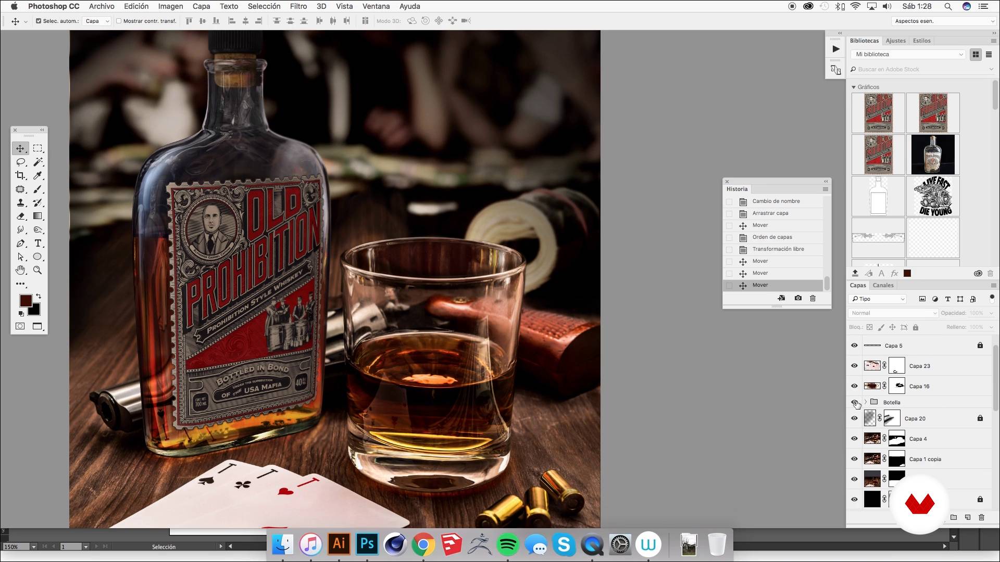
Task: Enable Mostrar contr. transf. checkbox
Action: [x=119, y=21]
